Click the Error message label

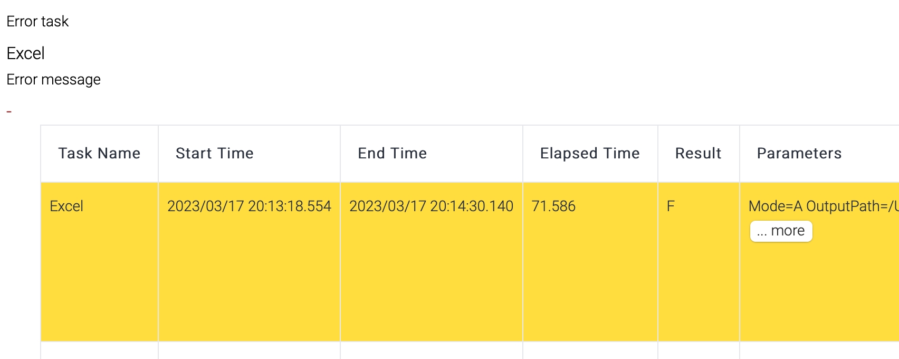coord(53,80)
